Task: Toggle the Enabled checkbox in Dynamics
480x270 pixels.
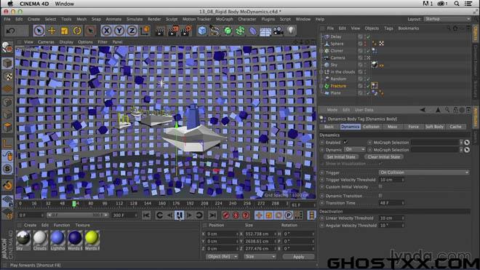Action: (x=345, y=142)
